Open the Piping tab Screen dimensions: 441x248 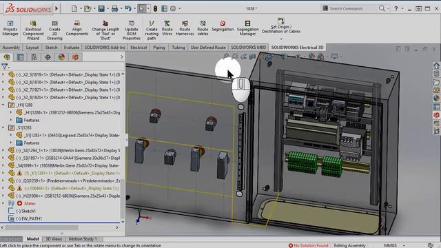(x=159, y=48)
